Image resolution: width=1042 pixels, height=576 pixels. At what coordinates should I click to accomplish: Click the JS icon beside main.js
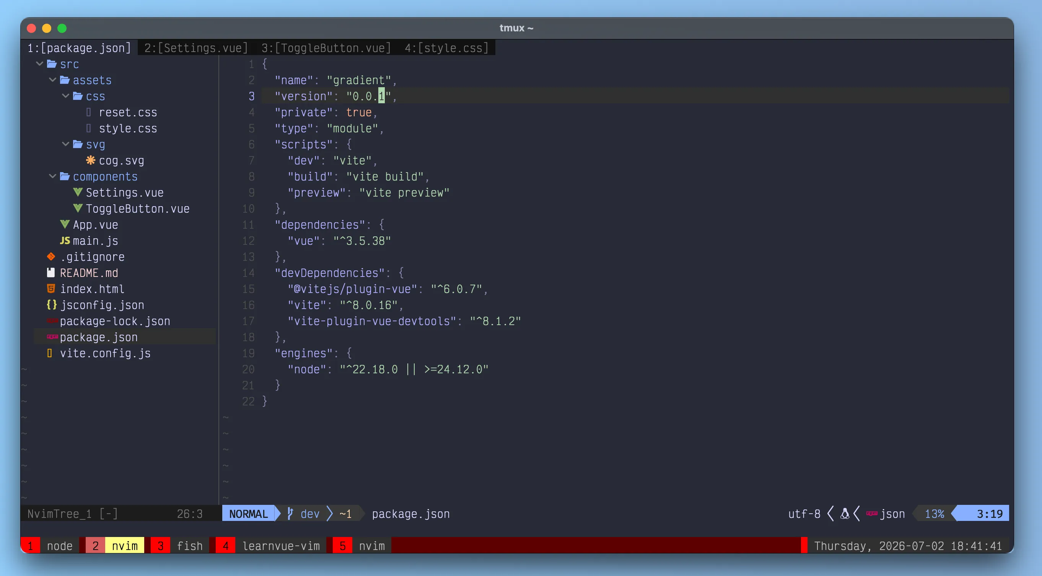tap(65, 241)
